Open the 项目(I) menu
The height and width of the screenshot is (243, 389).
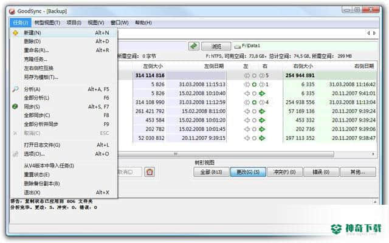pyautogui.click(x=74, y=22)
